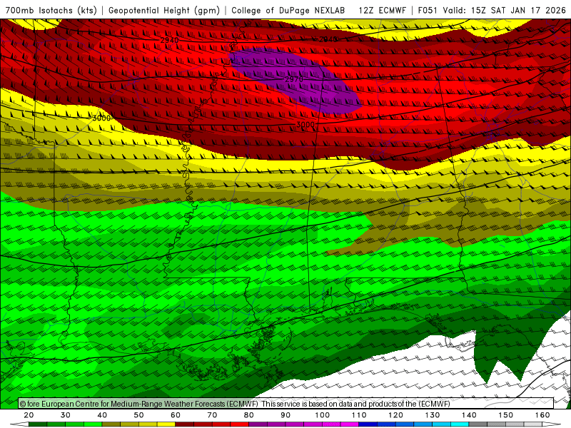Click the 30 knot legend label

[x=65, y=415]
